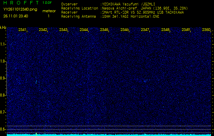Click the Receiver RTL-SDR V5 description
Viewport: 214px width, 136px height.
143,12
